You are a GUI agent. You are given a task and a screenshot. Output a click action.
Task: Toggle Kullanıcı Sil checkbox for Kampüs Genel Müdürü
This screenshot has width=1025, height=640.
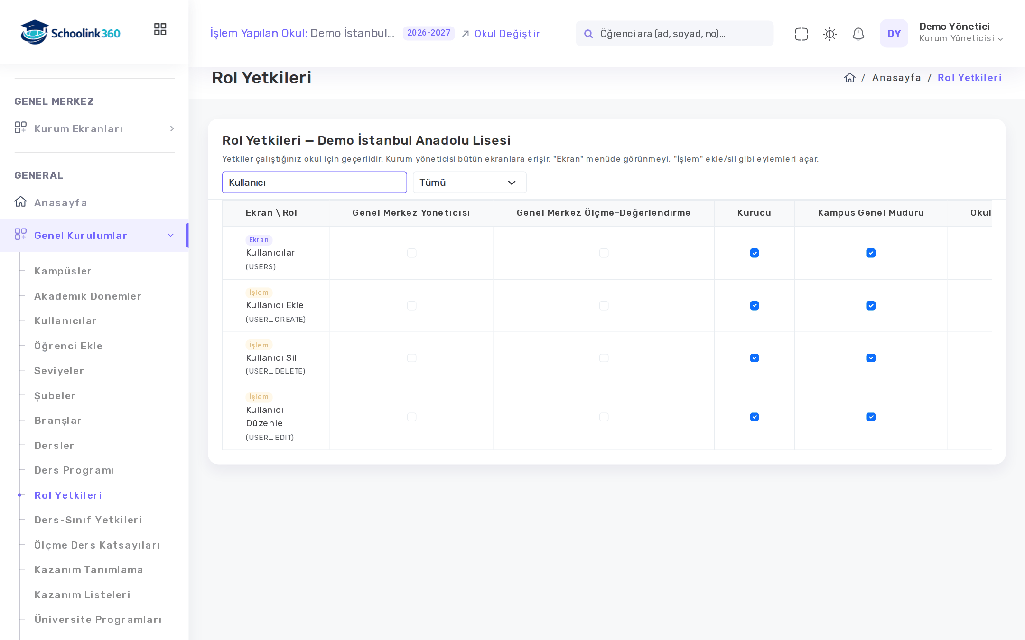pyautogui.click(x=870, y=358)
